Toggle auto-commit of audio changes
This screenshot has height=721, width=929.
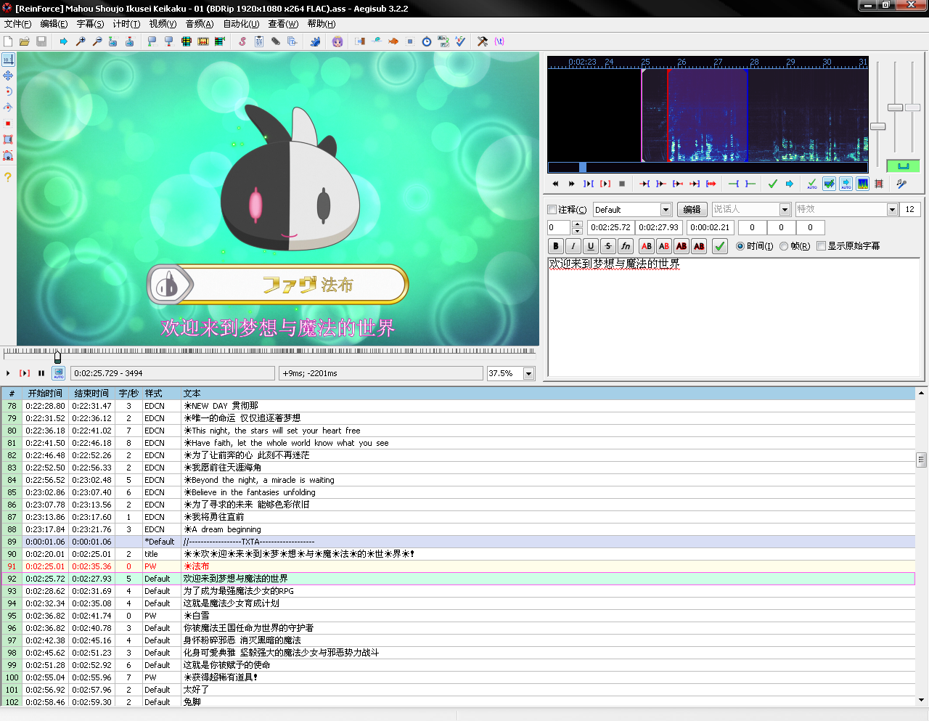click(829, 184)
